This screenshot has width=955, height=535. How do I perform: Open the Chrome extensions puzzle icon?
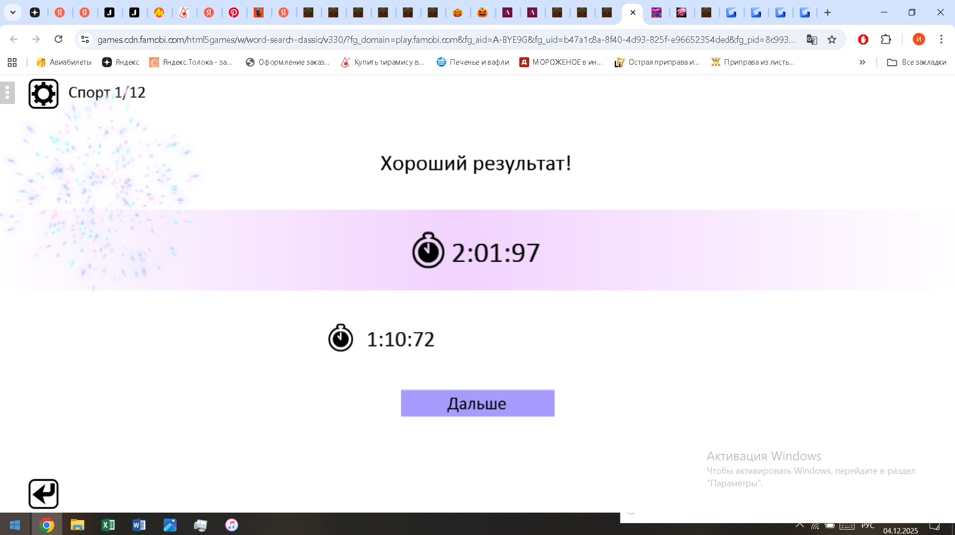coord(887,39)
